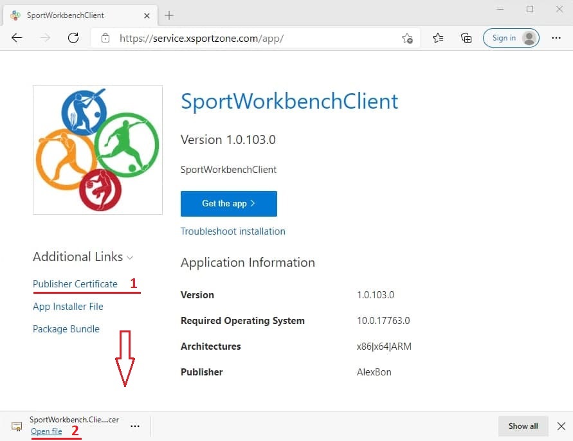Click the Package Bundle link
Viewport: 573px width, 441px height.
tap(66, 329)
